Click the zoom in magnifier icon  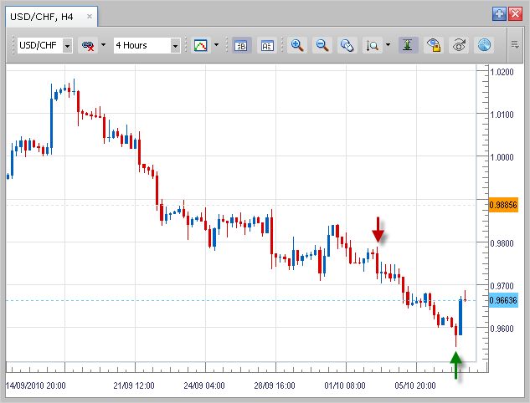click(296, 45)
